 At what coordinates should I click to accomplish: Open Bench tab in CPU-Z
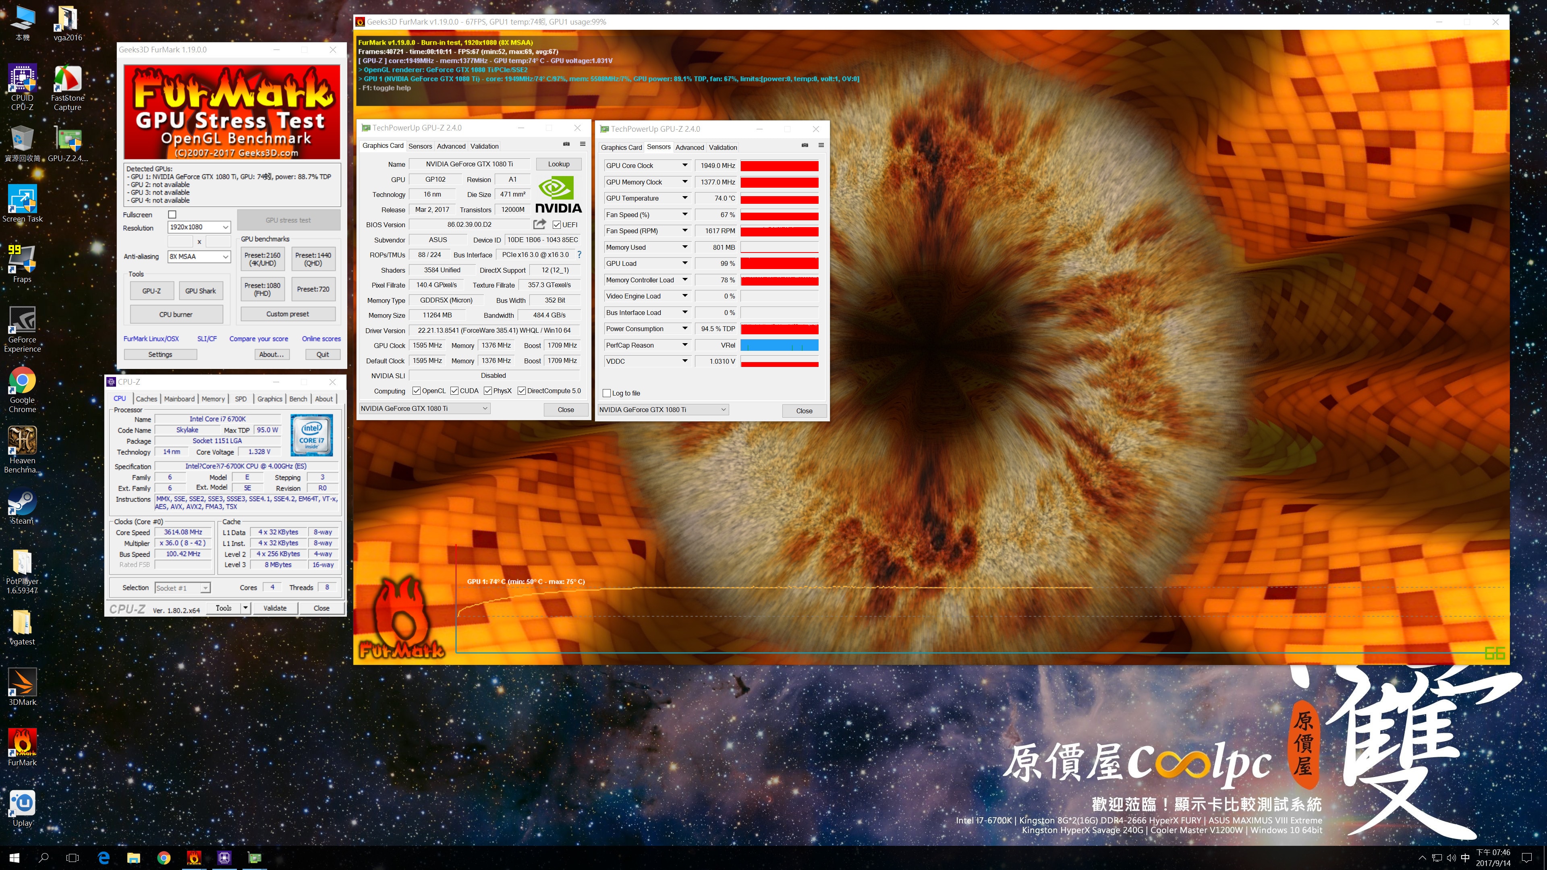(298, 399)
